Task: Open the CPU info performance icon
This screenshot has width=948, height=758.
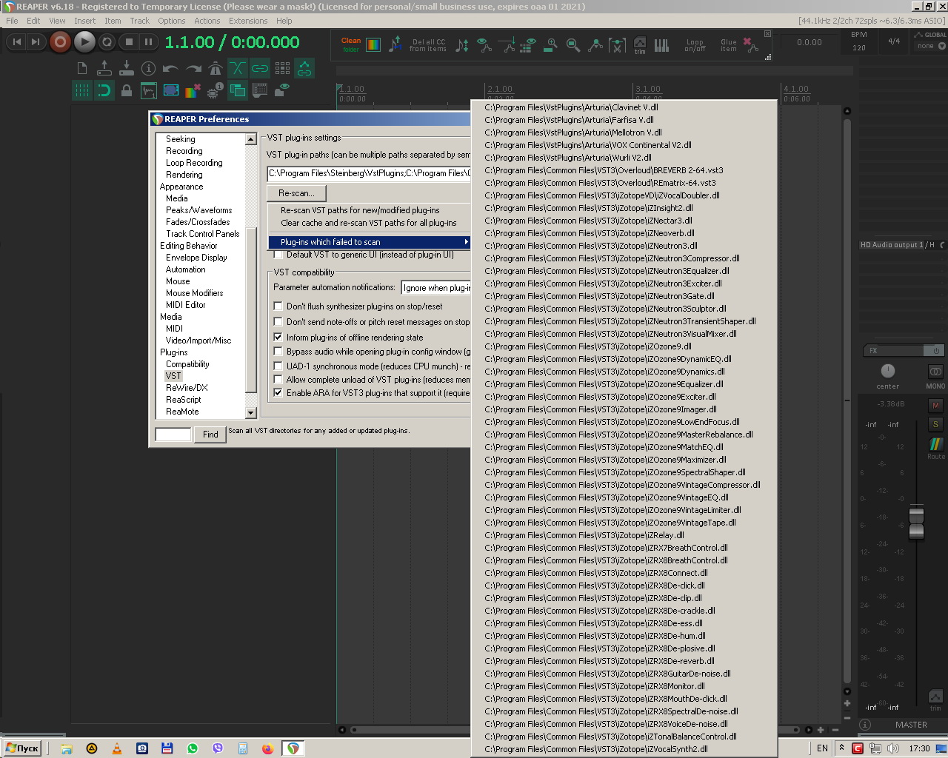Action: [215, 91]
